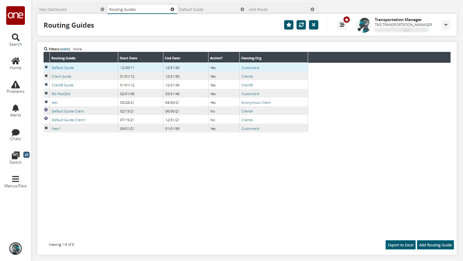The width and height of the screenshot is (463, 261).
Task: Activate Default Guide-Client1 with plus icon
Action: click(46, 118)
